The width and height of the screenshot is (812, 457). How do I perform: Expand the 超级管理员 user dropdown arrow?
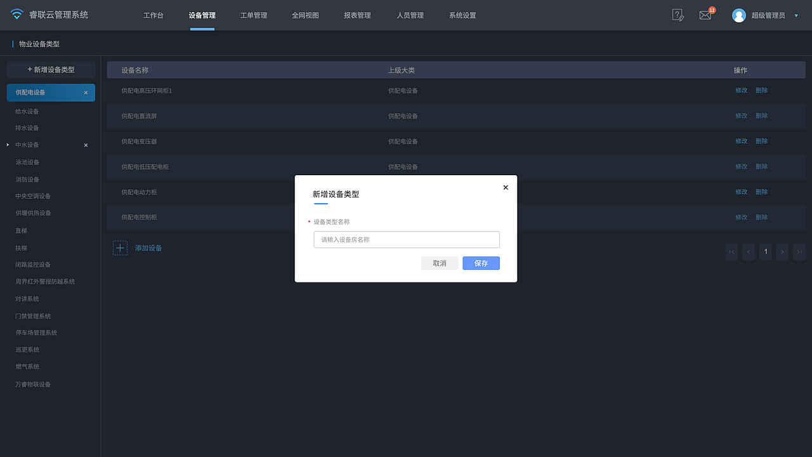796,16
